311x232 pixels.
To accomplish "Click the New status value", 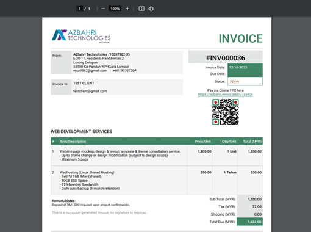I will pyautogui.click(x=235, y=82).
